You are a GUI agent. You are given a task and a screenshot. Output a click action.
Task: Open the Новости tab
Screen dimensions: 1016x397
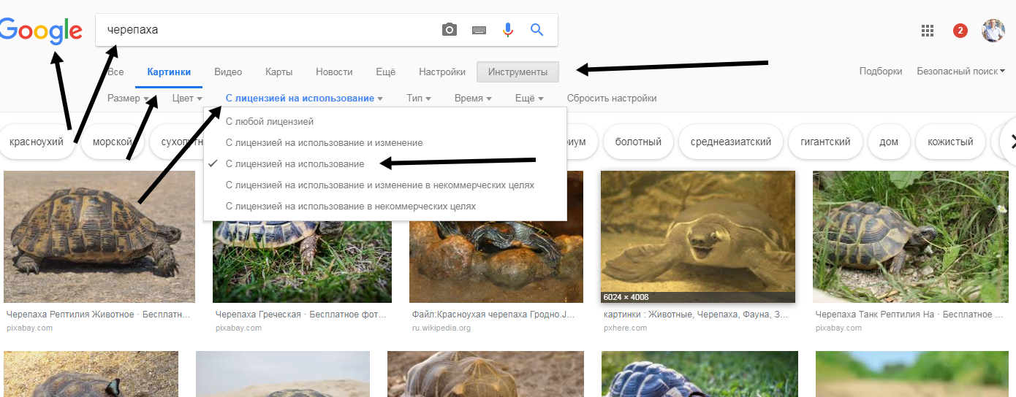click(x=334, y=72)
